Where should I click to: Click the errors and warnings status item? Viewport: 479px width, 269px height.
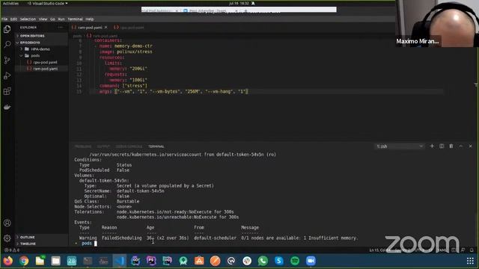point(12,250)
